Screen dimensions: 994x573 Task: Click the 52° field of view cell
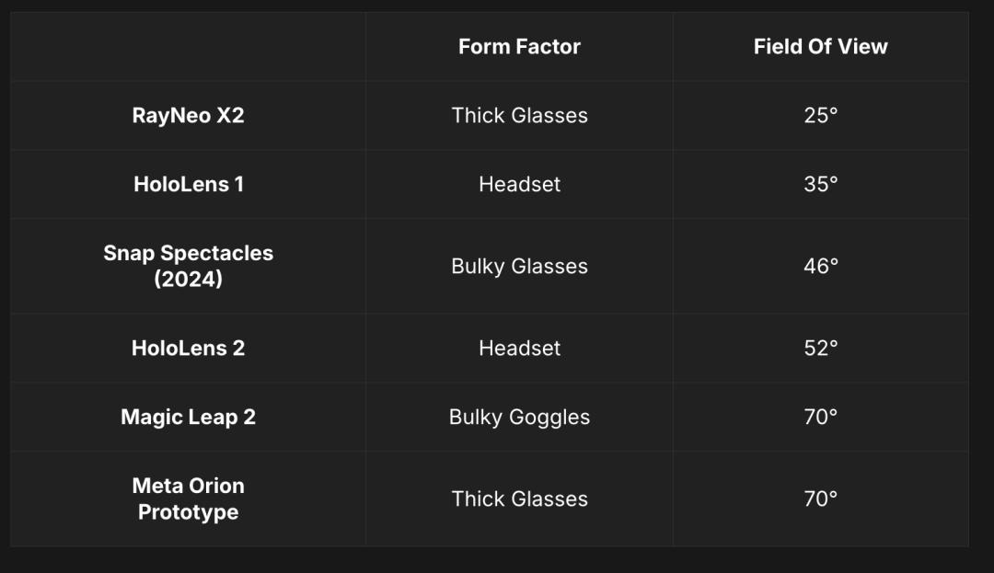click(820, 348)
